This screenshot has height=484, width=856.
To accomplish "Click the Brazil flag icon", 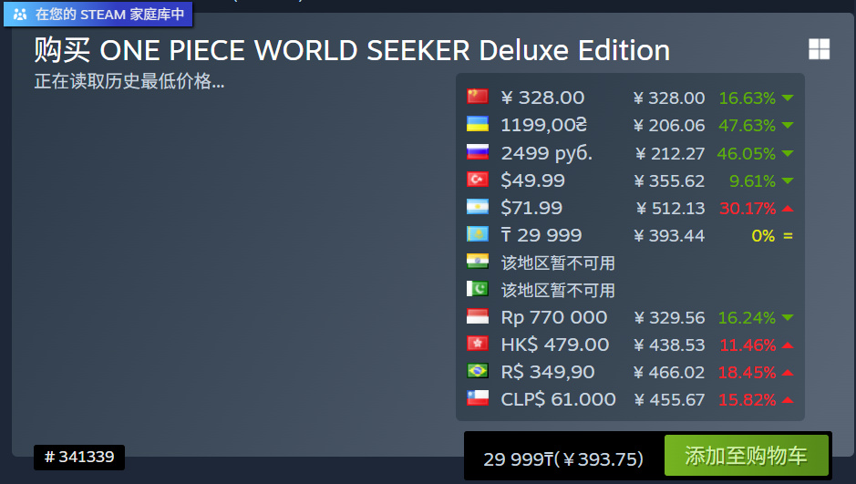I will pos(477,371).
